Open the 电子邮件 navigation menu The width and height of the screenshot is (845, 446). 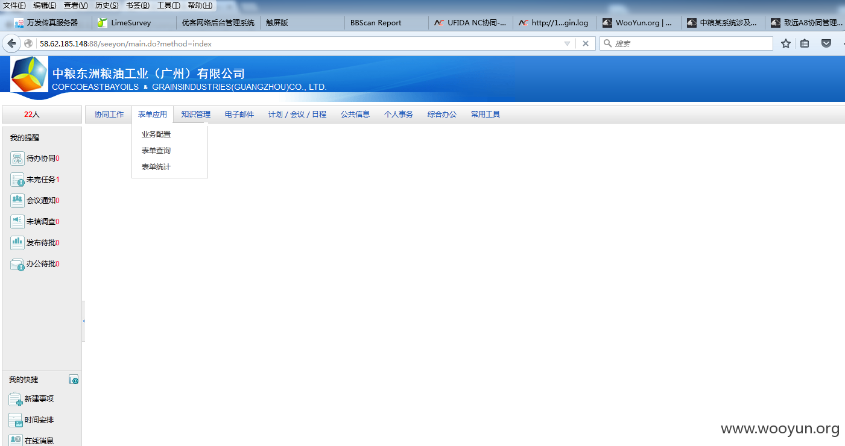[239, 115]
